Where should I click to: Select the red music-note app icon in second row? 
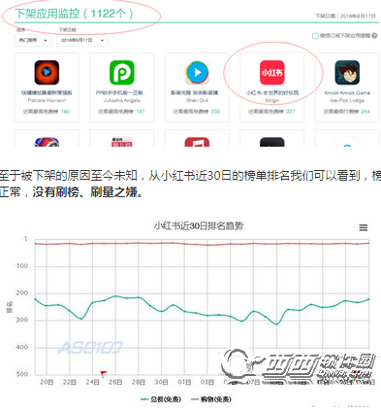[x=197, y=142]
